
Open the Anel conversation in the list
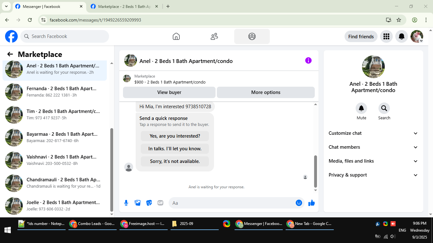click(x=55, y=69)
